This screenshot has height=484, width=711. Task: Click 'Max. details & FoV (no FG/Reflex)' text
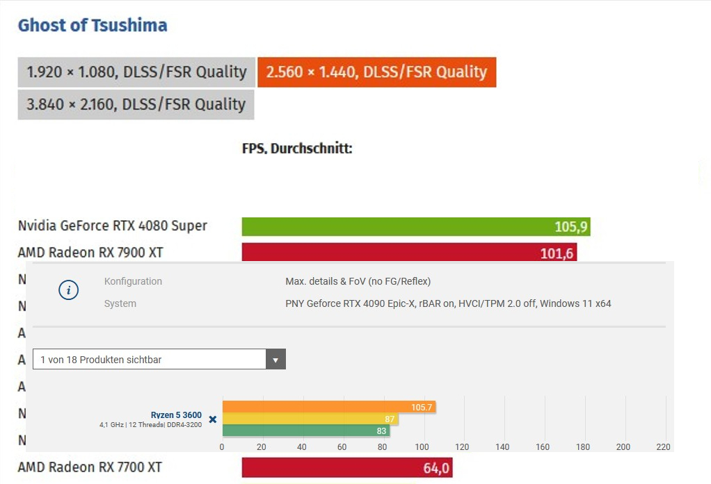pos(358,281)
